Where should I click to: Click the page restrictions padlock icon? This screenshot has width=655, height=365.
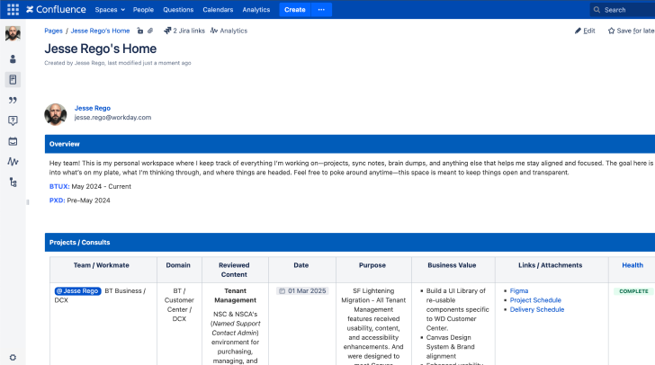coord(140,31)
